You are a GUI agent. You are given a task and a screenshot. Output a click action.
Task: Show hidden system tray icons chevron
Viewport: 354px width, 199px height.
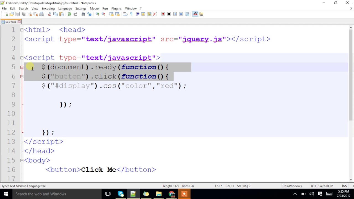coord(295,194)
